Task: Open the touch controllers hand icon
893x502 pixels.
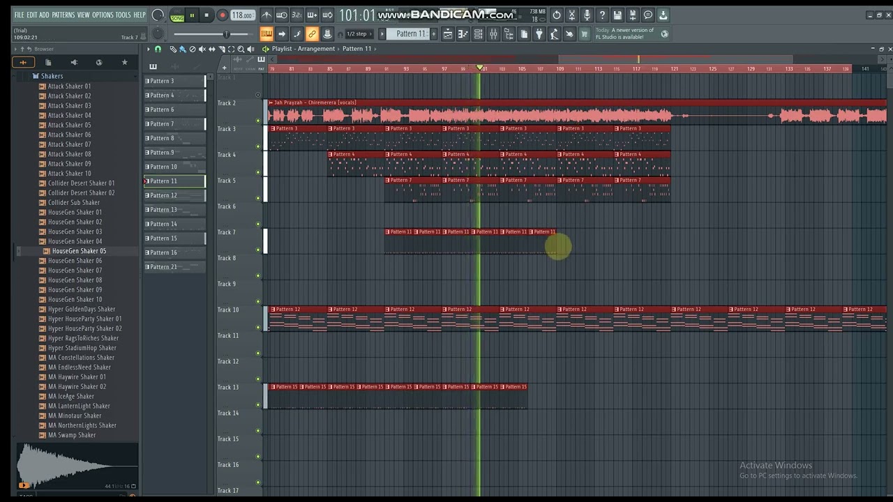Action: tap(569, 33)
